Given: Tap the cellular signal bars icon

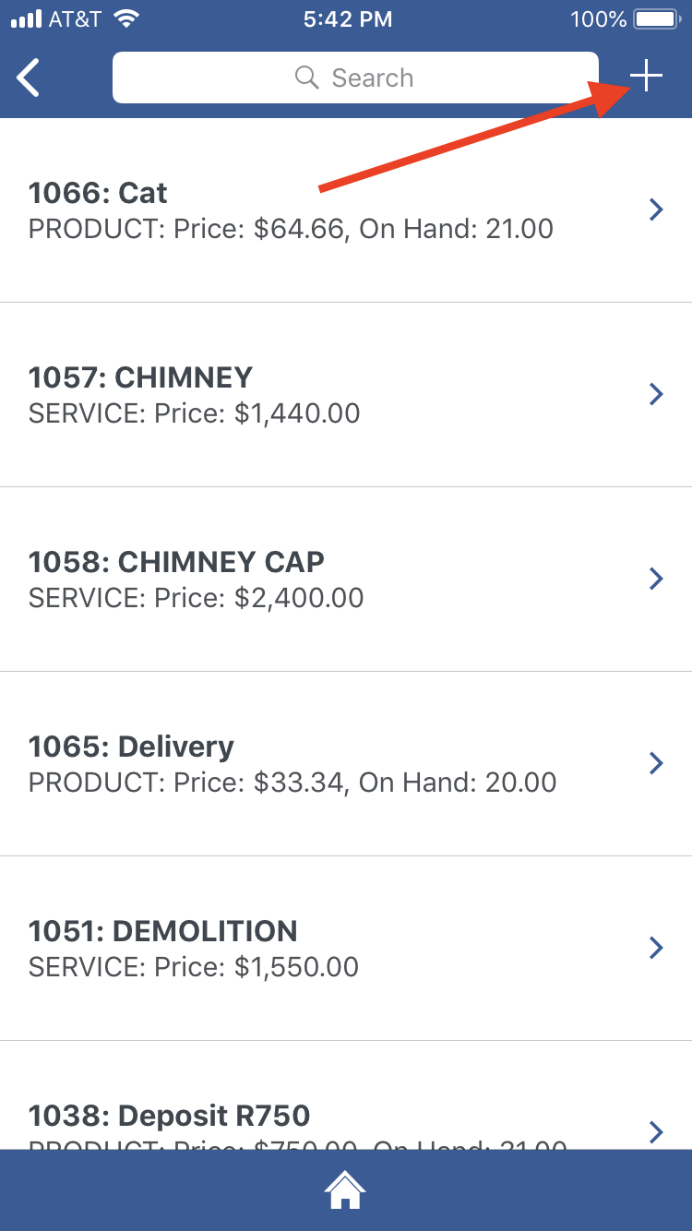Looking at the screenshot, I should point(26,19).
